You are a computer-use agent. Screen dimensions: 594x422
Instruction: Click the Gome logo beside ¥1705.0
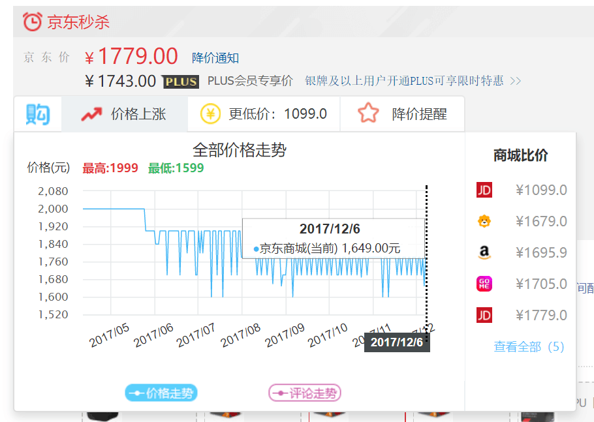(x=484, y=284)
